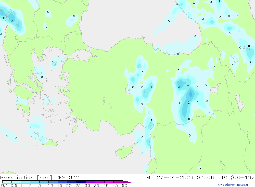
Task: Select the 25–30 mm navy legend swatch
Action: pos(81,182)
